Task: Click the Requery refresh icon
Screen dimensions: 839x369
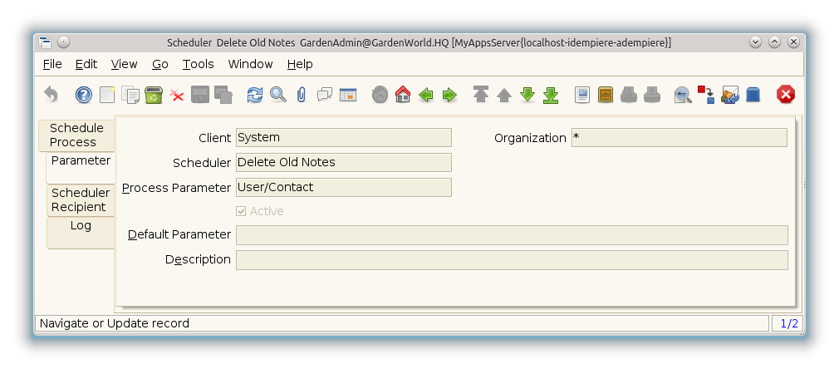Action: point(255,95)
